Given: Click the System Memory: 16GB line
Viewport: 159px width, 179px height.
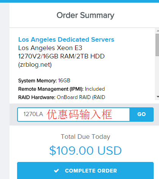Looking at the screenshot, I should (44, 81).
